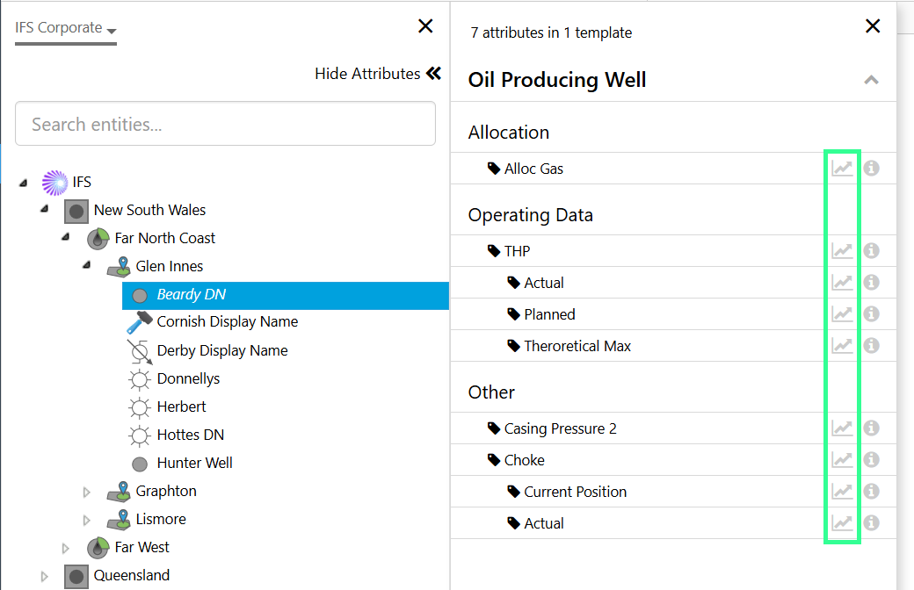Click the hammer icon beside Cornish Display Name

(x=139, y=321)
